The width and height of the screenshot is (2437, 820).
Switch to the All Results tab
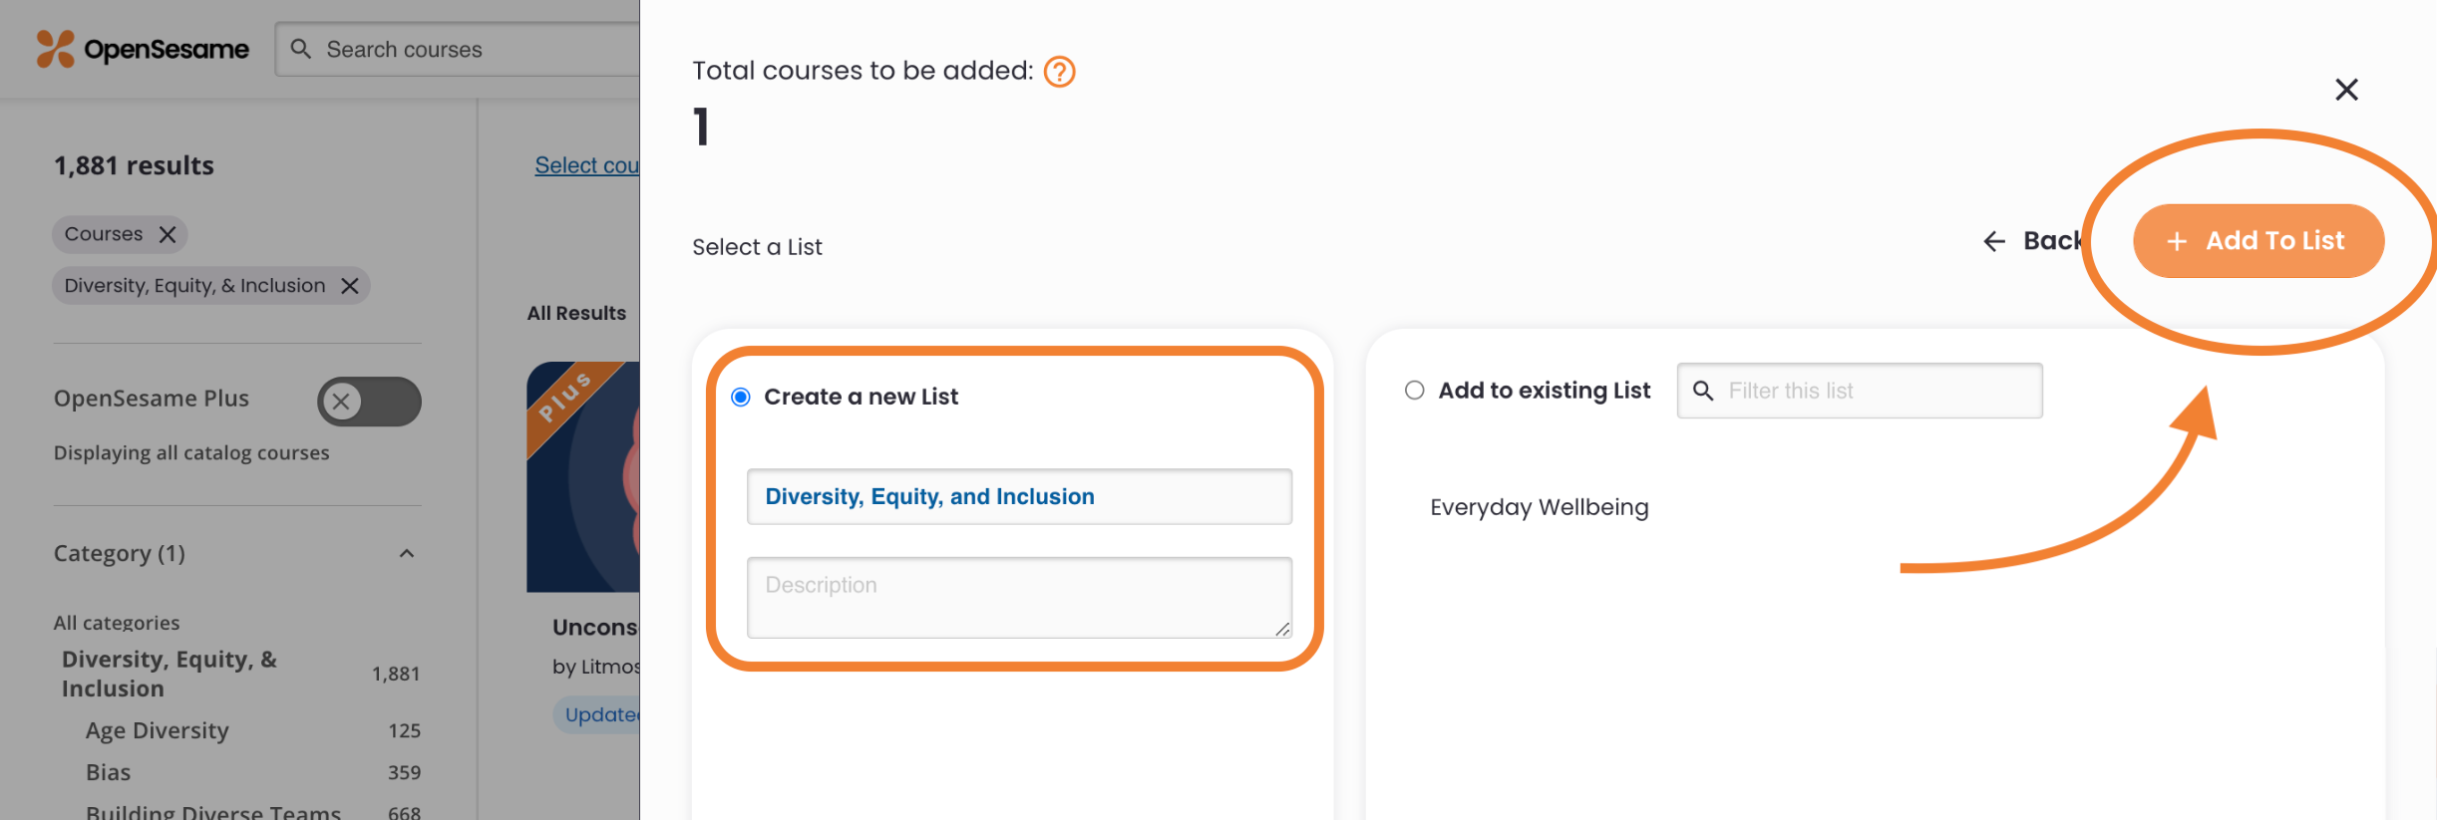click(x=576, y=312)
